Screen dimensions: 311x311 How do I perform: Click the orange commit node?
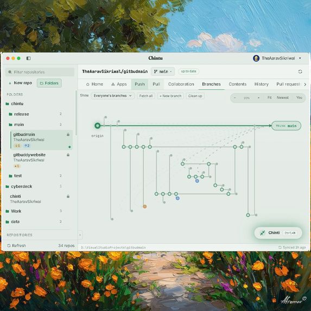145,206
